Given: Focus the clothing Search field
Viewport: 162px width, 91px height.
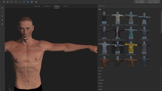Looking at the screenshot, I should coord(130,6).
